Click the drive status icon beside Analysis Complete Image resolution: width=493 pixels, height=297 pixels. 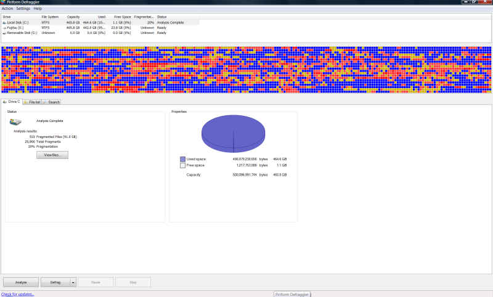click(x=15, y=121)
